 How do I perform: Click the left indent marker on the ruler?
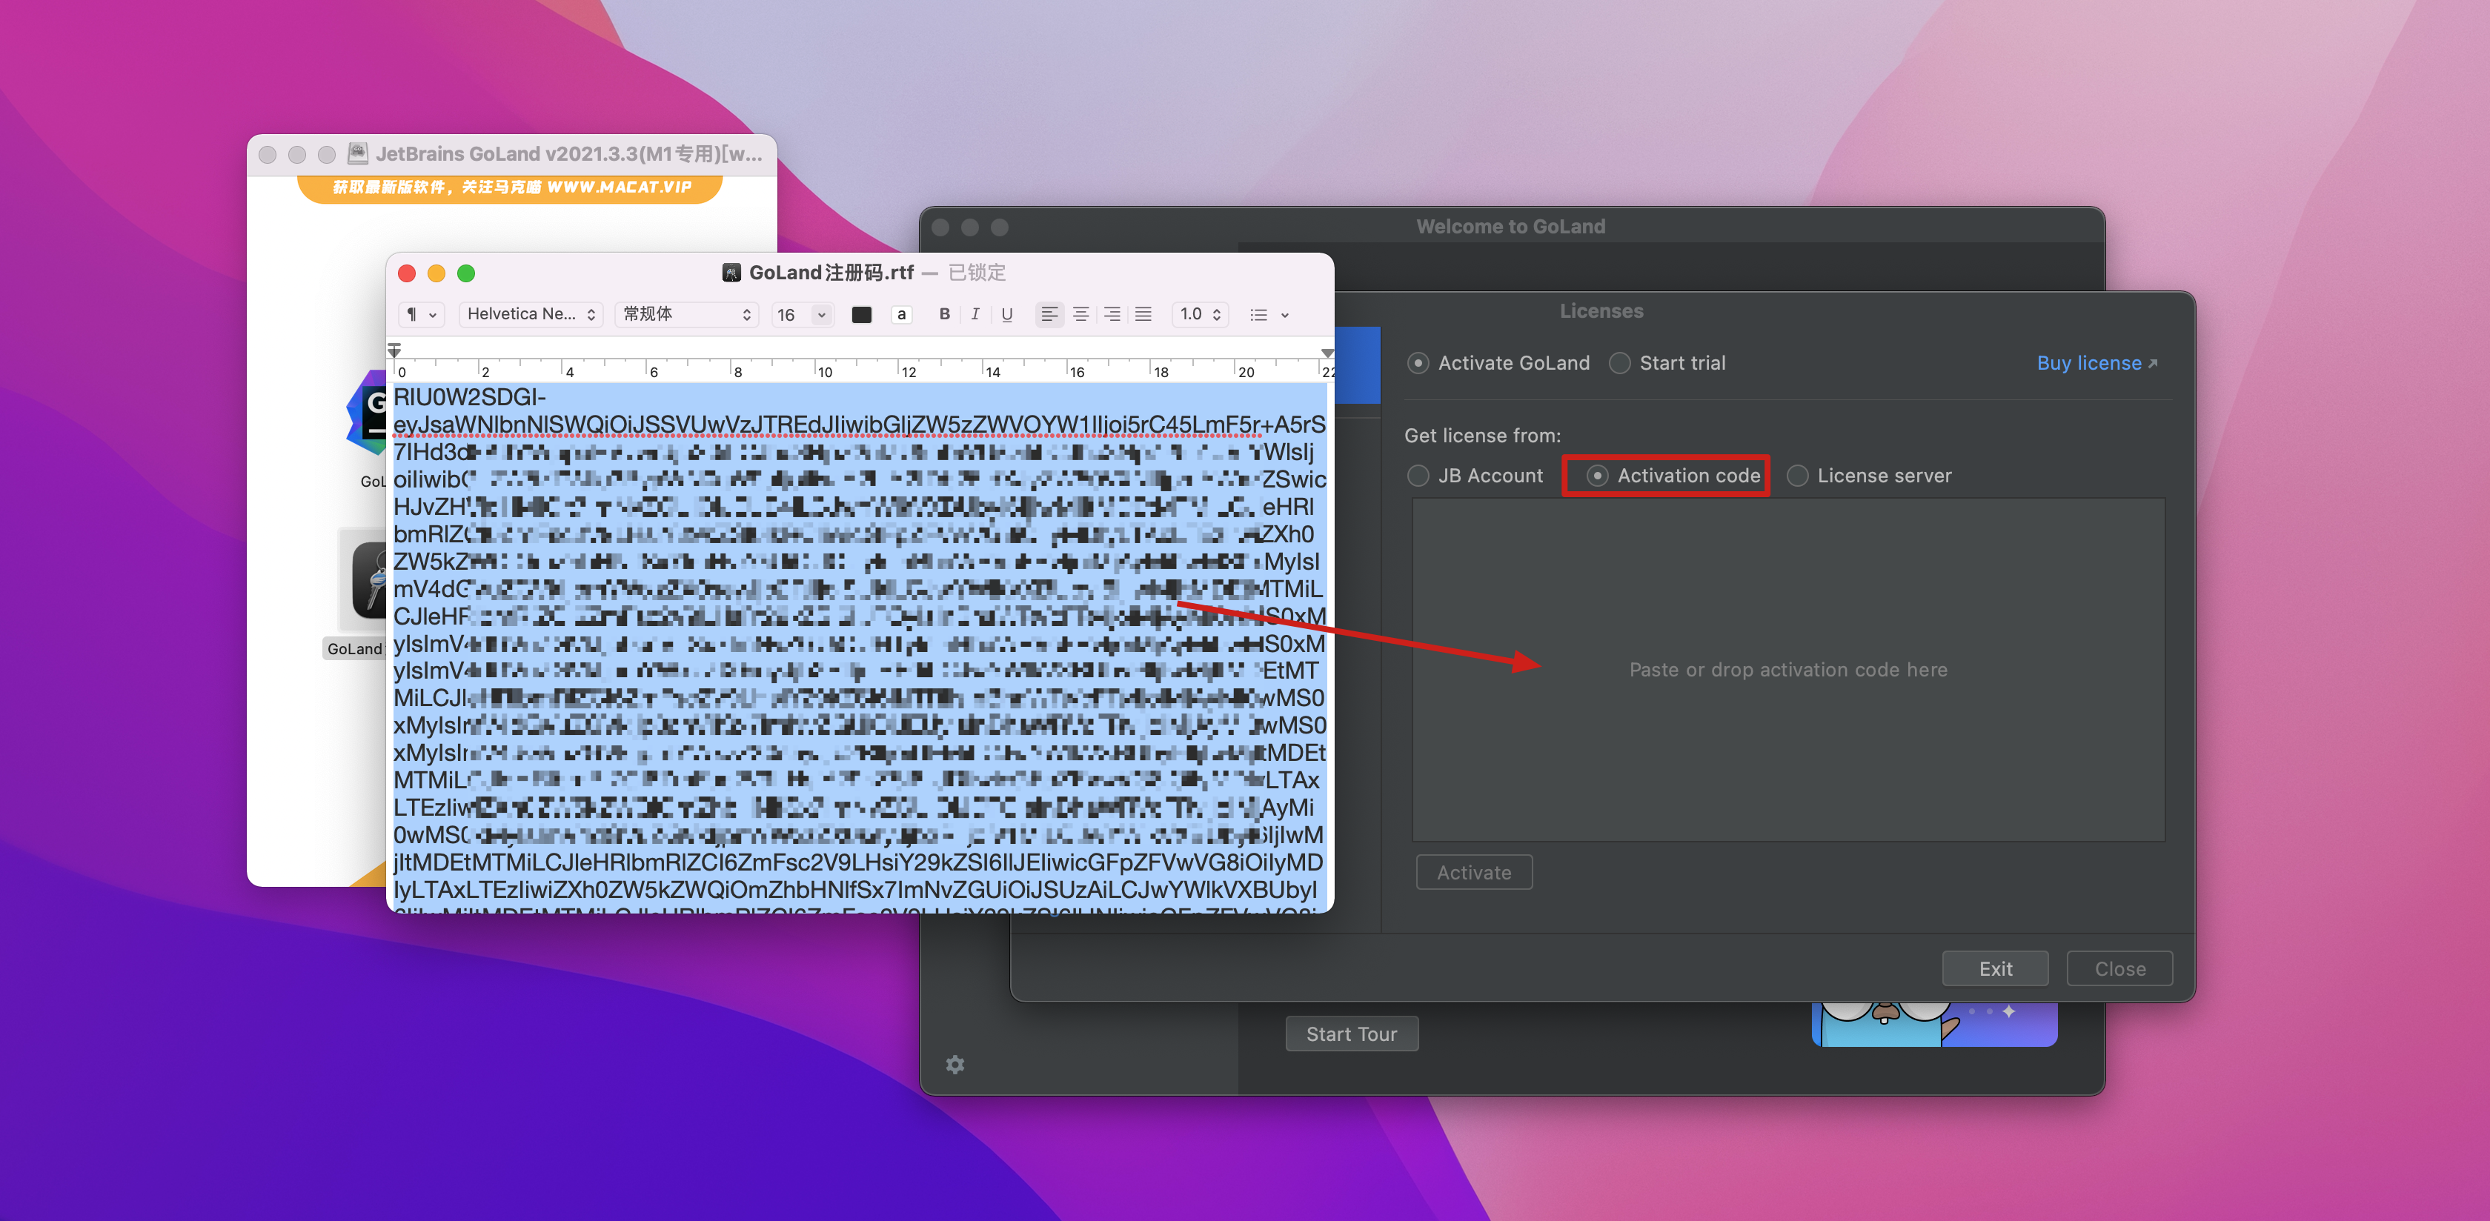coord(394,351)
